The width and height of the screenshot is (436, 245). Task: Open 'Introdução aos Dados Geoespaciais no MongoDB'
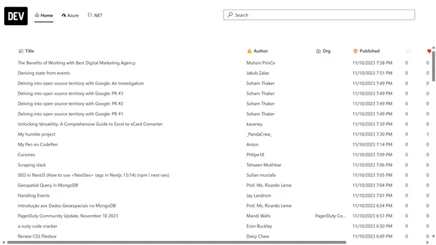tap(67, 206)
